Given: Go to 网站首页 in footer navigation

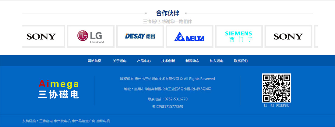Looking at the screenshot, I should click(94, 61).
